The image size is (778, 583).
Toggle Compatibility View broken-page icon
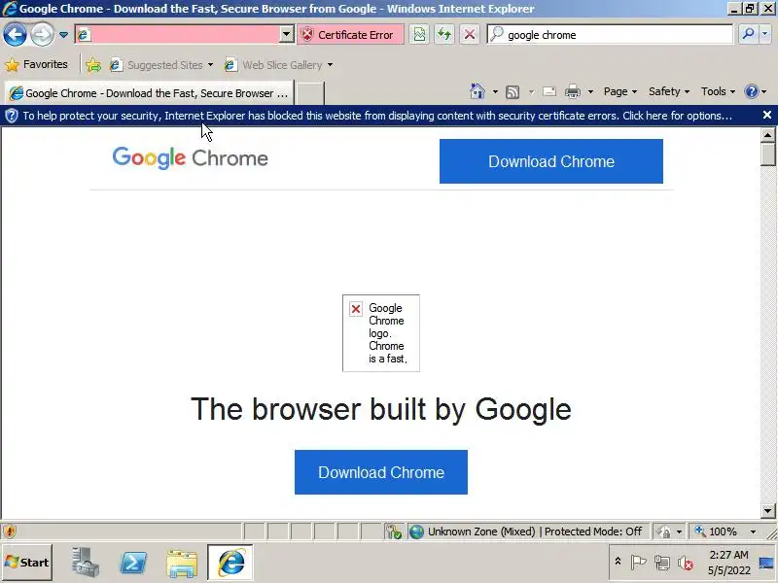[x=419, y=34]
